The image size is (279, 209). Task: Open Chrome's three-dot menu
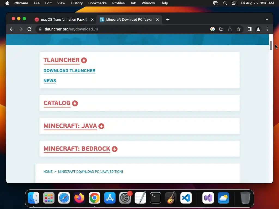[x=267, y=29]
